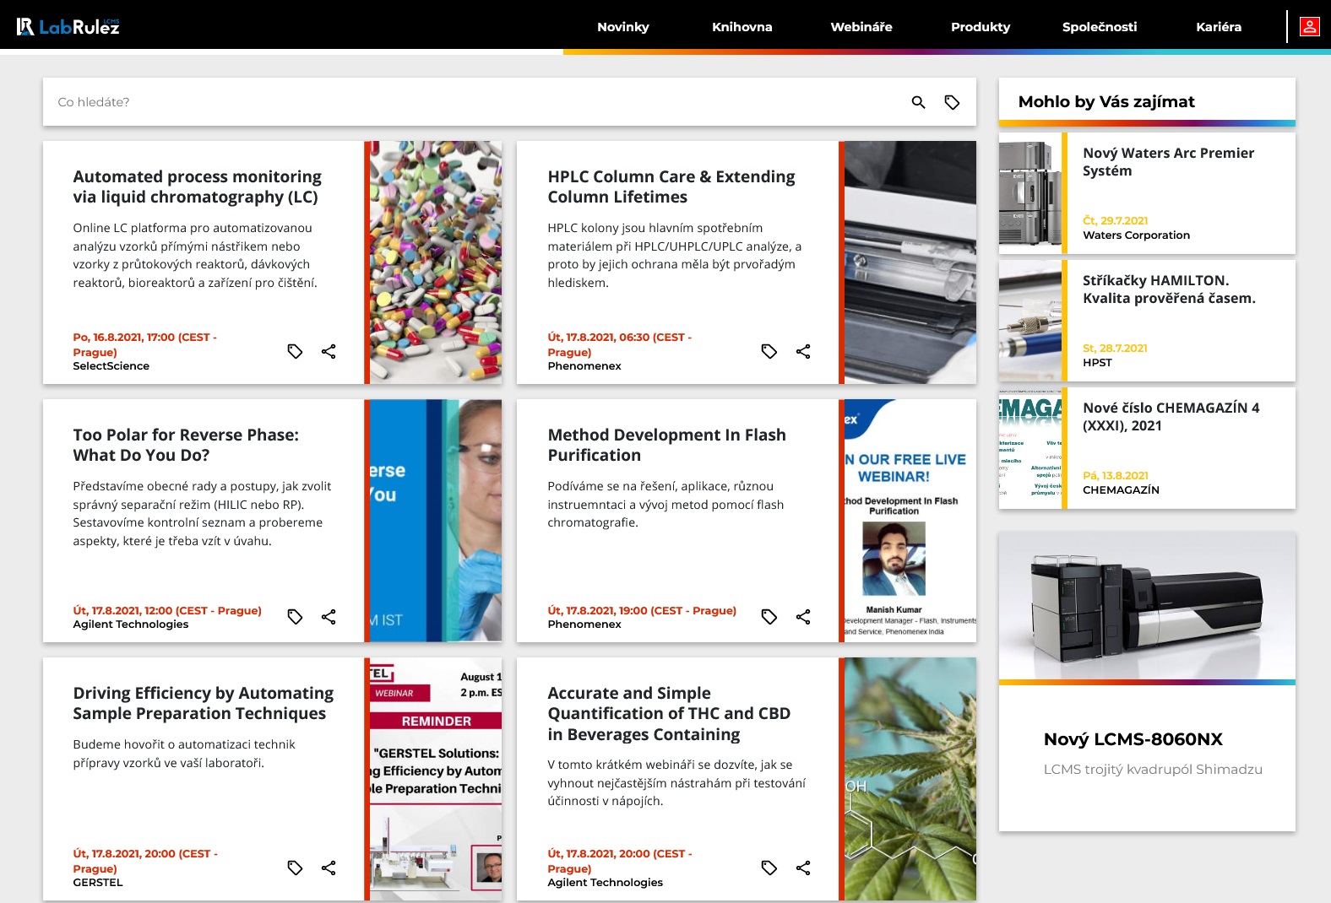Click the LabRulez logo
This screenshot has width=1331, height=903.
tap(68, 26)
